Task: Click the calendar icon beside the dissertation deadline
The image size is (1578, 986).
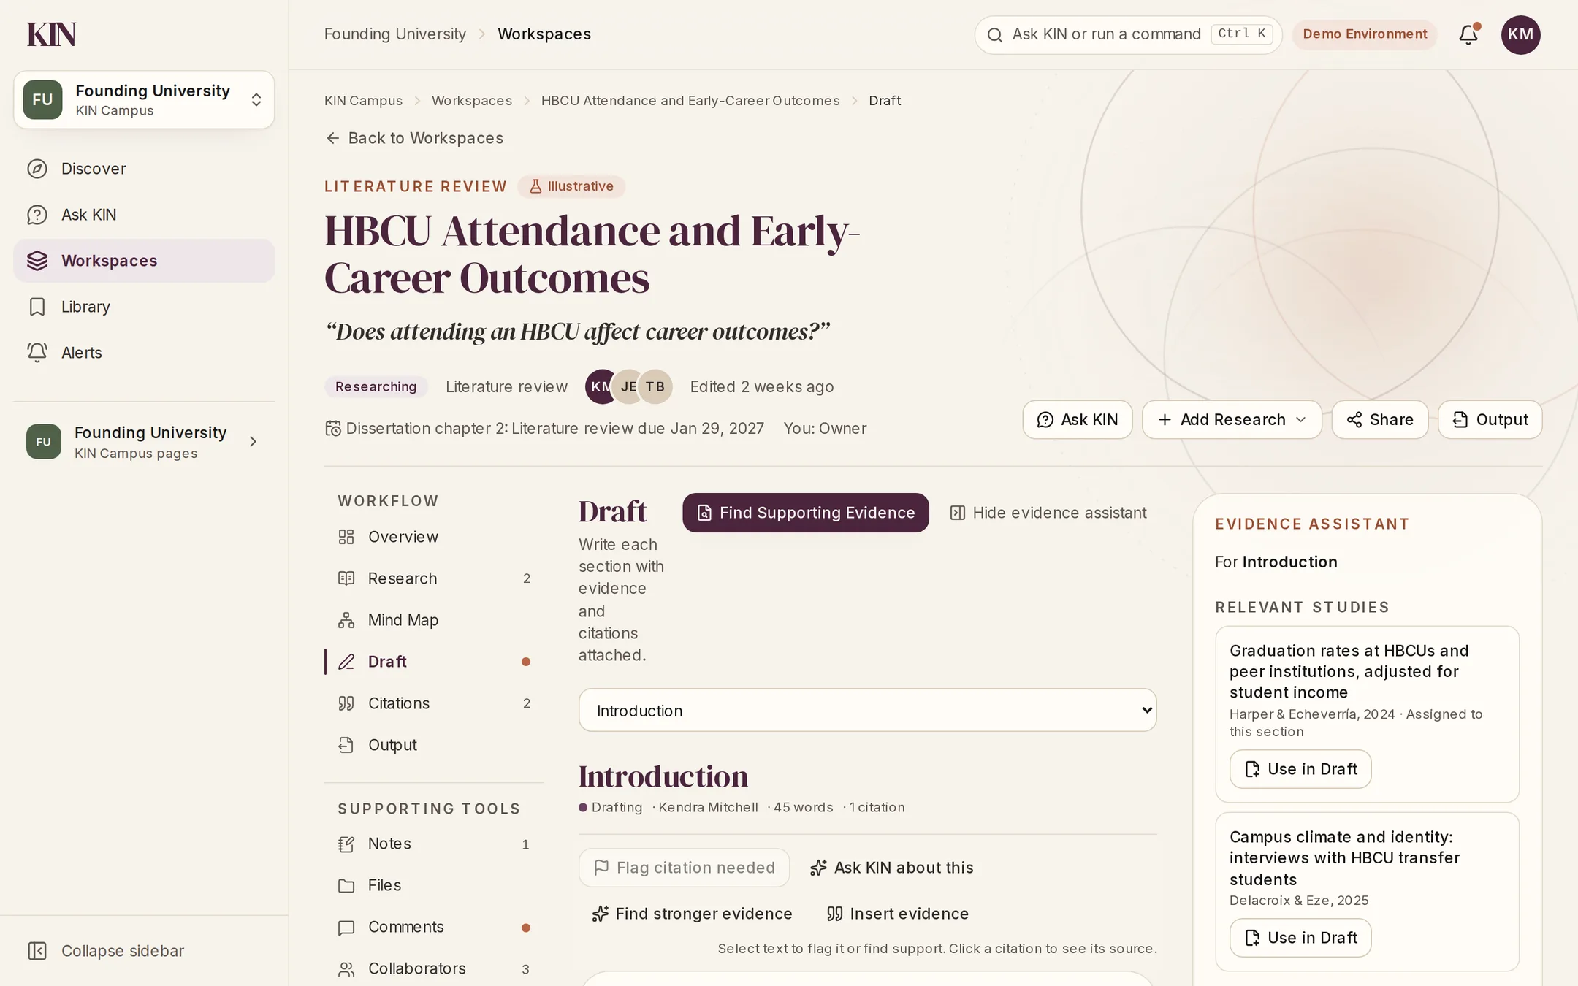Action: (333, 428)
